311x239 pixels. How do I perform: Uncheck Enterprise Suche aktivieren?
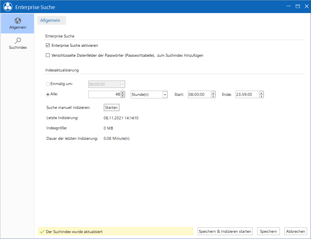[48, 45]
